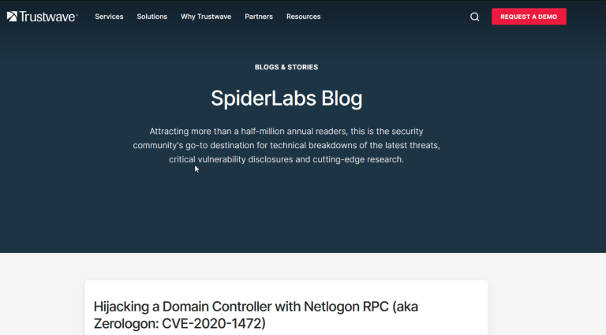Click the Trustwave wordmark in the header
606x335 pixels.
coord(47,17)
